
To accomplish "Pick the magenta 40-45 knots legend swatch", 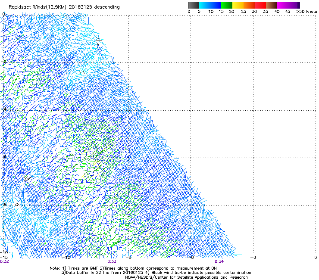I will pyautogui.click(x=283, y=5).
